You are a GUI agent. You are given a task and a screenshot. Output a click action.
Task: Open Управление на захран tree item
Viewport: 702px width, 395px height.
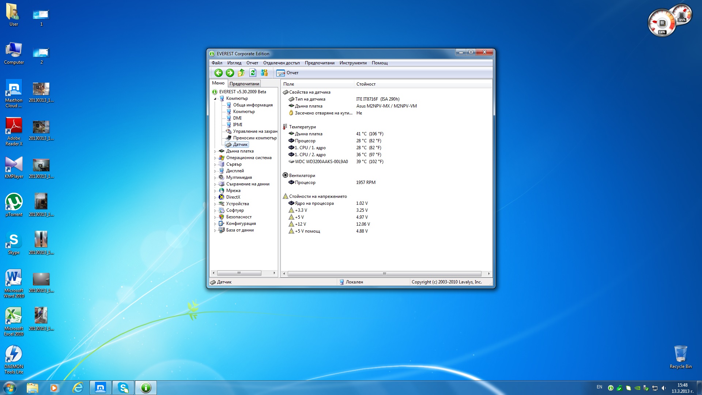click(x=255, y=131)
